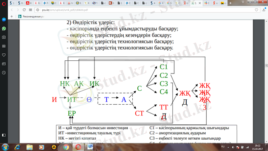Open Google Chrome from the taskbar

click(x=66, y=147)
